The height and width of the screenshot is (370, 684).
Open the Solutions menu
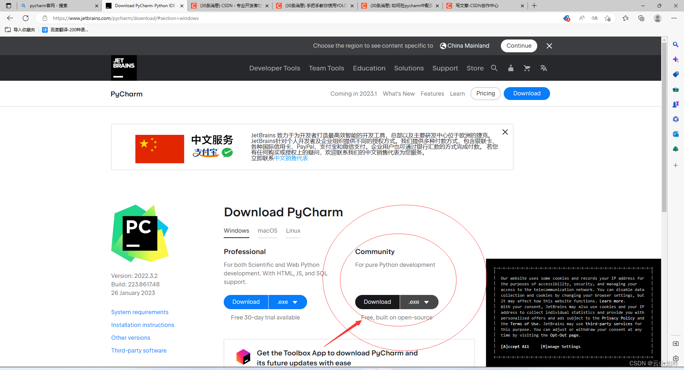click(x=409, y=68)
